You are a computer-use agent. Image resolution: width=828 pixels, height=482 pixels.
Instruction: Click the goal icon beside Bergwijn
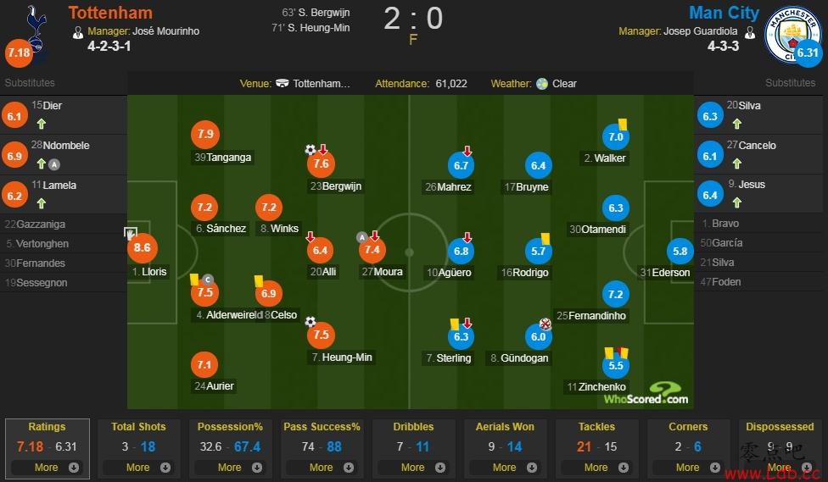pos(310,150)
